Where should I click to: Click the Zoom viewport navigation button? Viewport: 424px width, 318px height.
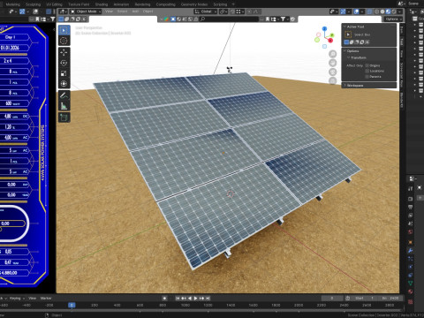[x=332, y=54]
